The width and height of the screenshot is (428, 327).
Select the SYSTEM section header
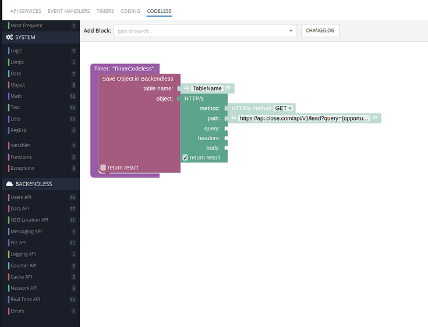pos(41,37)
